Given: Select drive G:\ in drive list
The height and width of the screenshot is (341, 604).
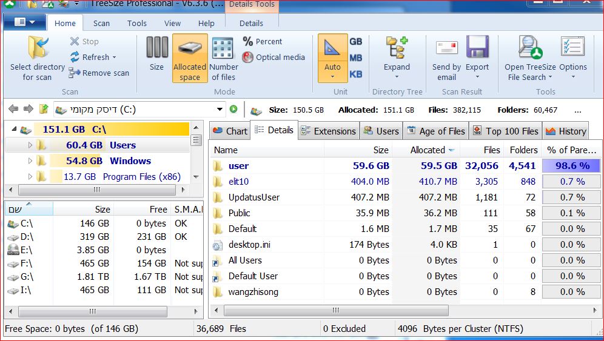Looking at the screenshot, I should [104, 276].
